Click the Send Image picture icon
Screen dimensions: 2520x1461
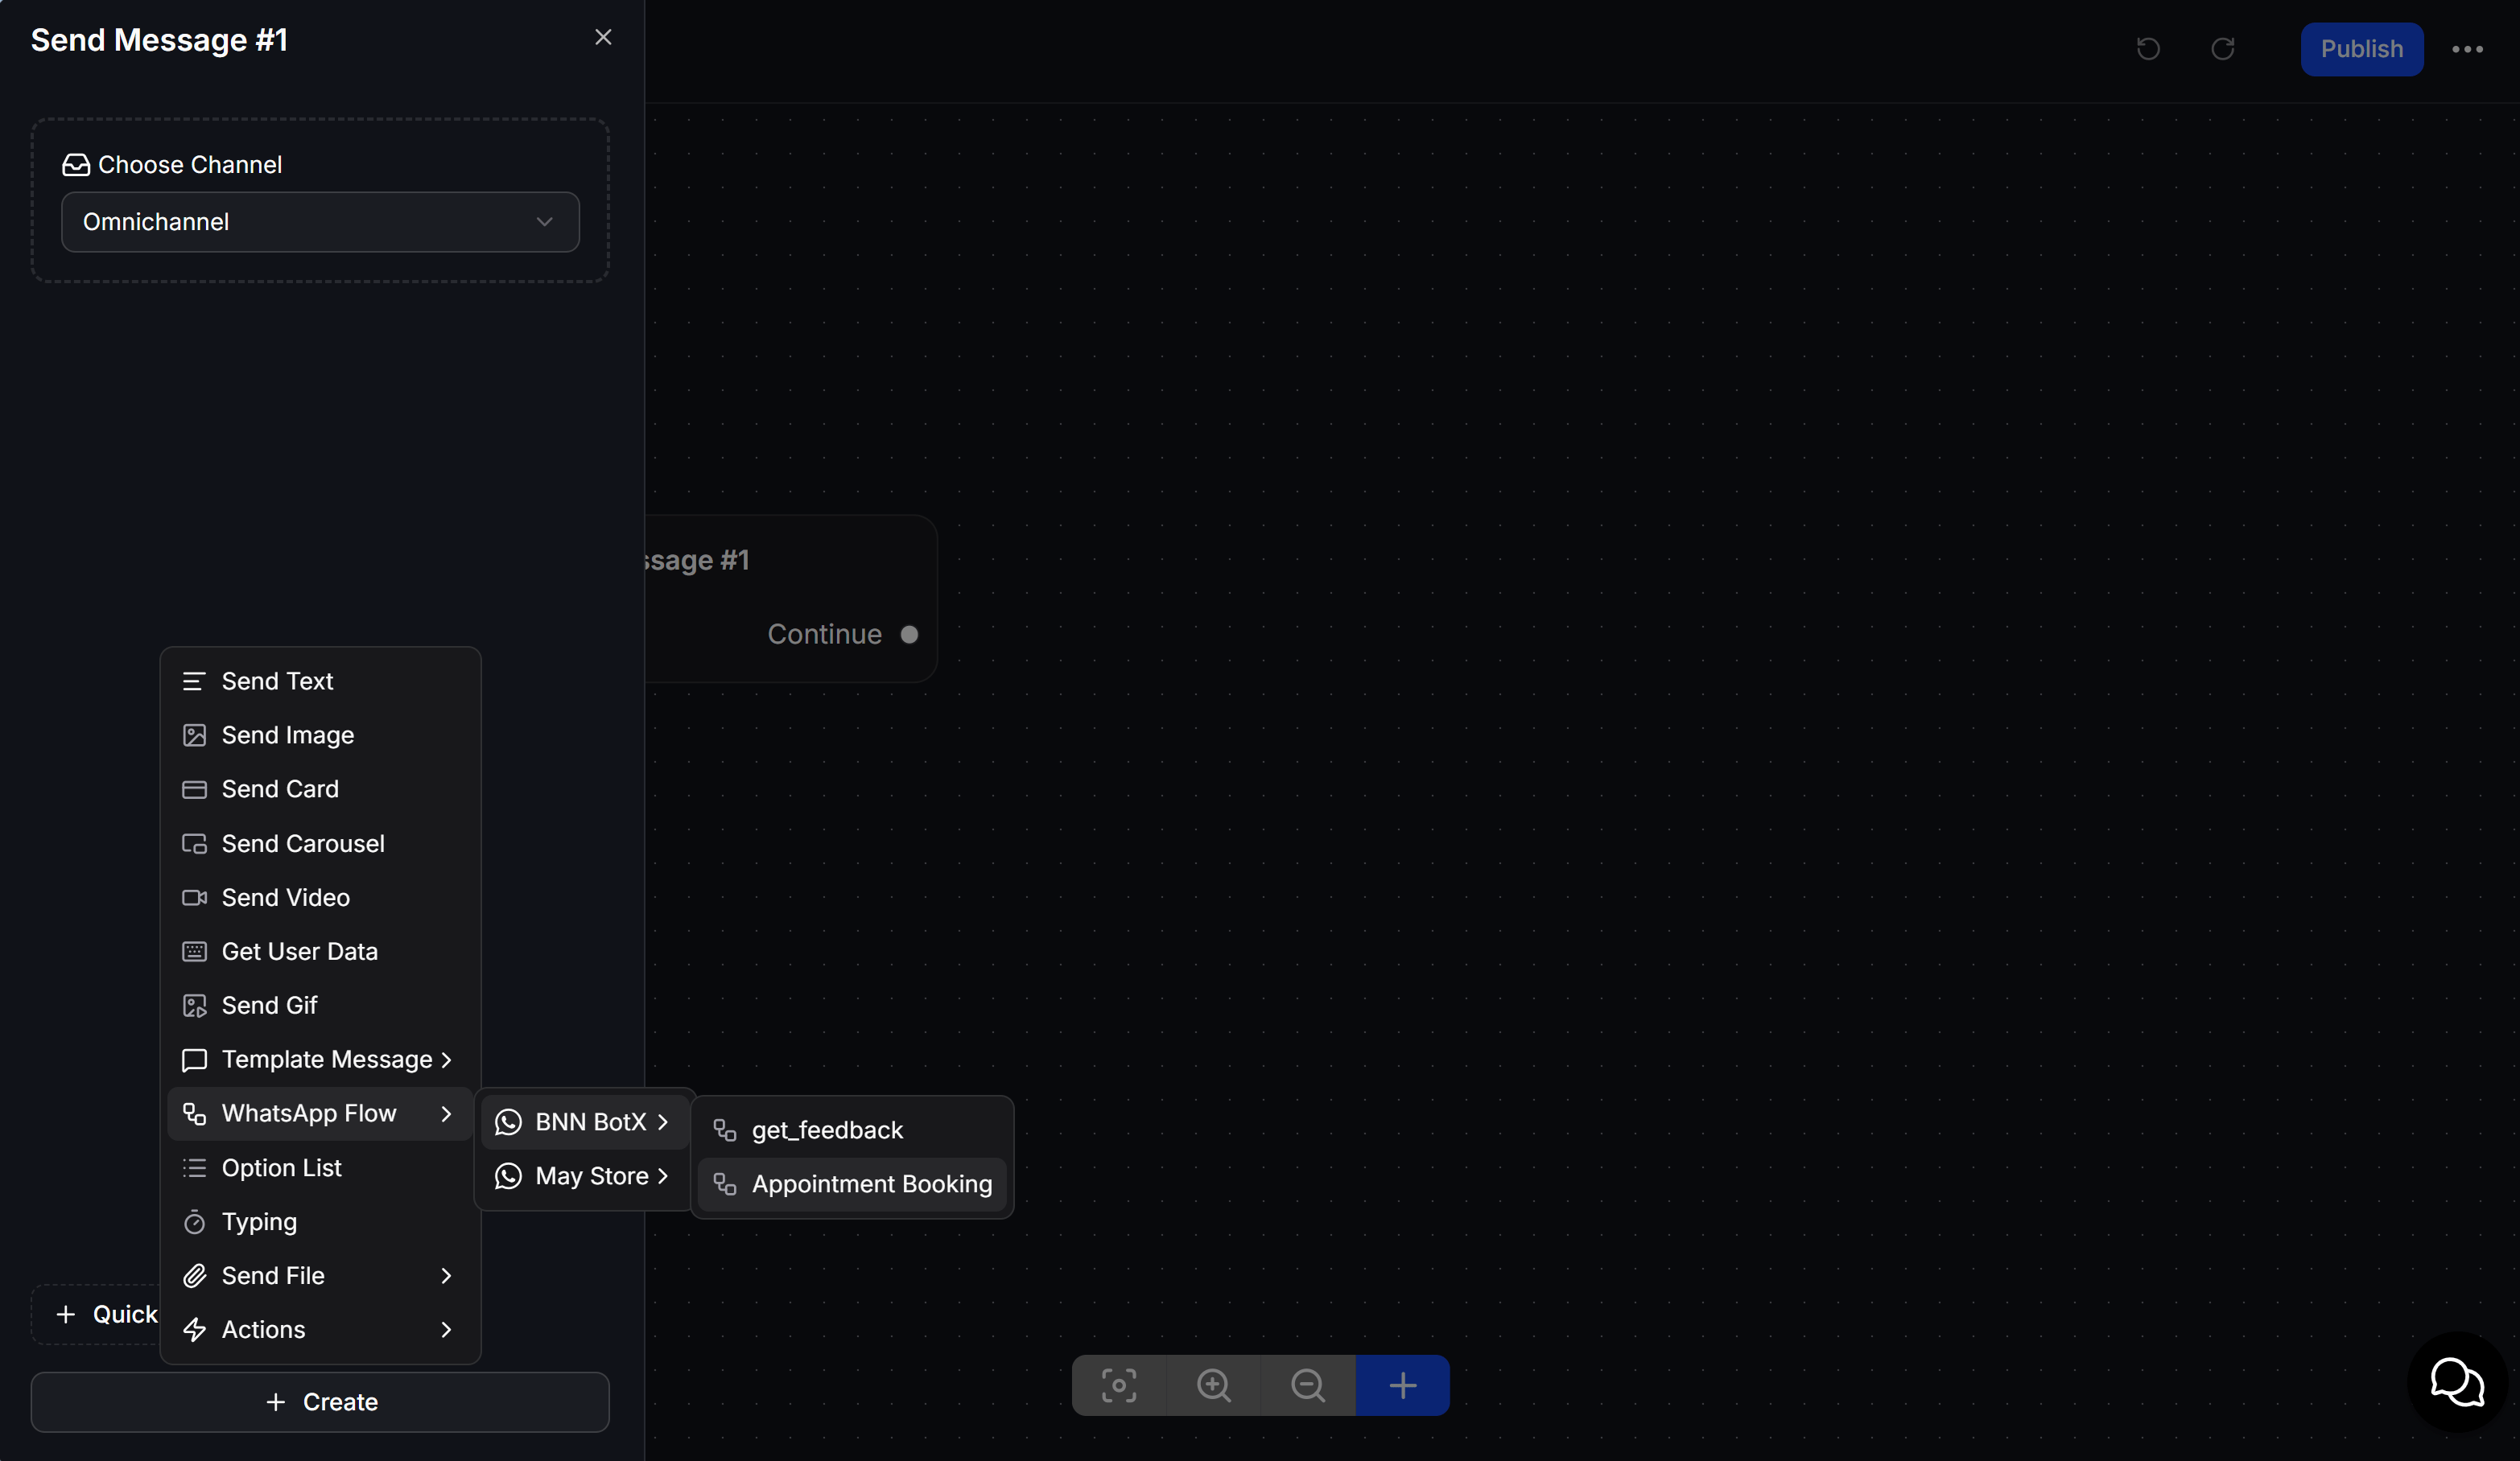click(194, 735)
